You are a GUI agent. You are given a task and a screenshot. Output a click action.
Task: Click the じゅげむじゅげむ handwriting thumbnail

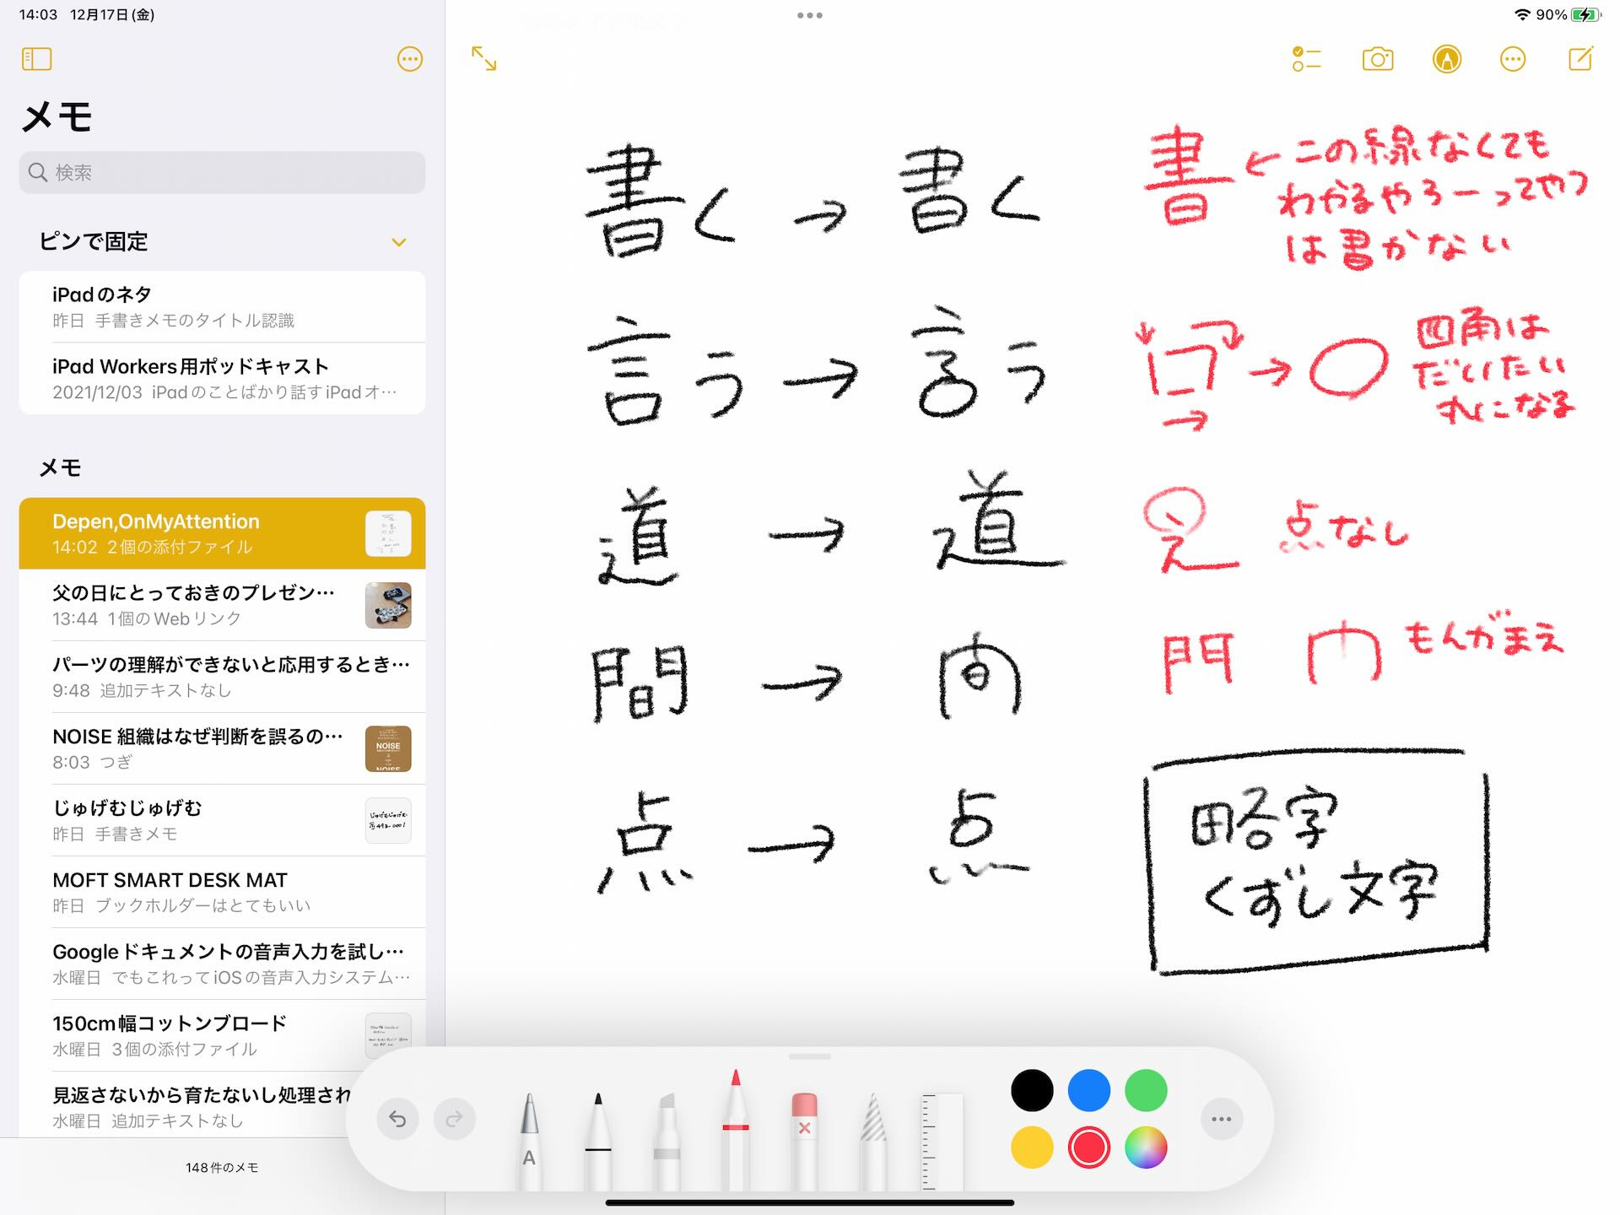click(388, 820)
